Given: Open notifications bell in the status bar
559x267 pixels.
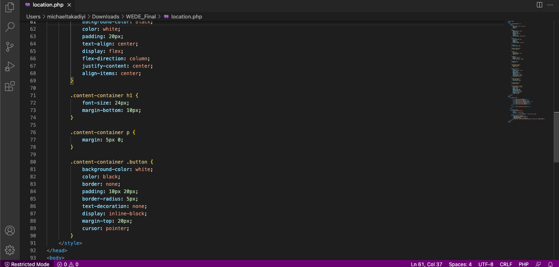Looking at the screenshot, I should tap(550, 264).
